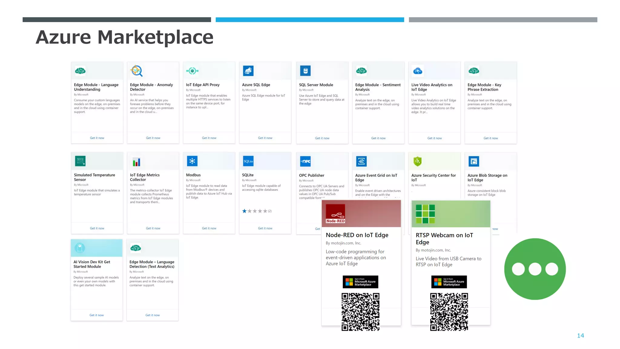Get Live Video Analytics now
This screenshot has width=620, height=349.
(x=434, y=138)
